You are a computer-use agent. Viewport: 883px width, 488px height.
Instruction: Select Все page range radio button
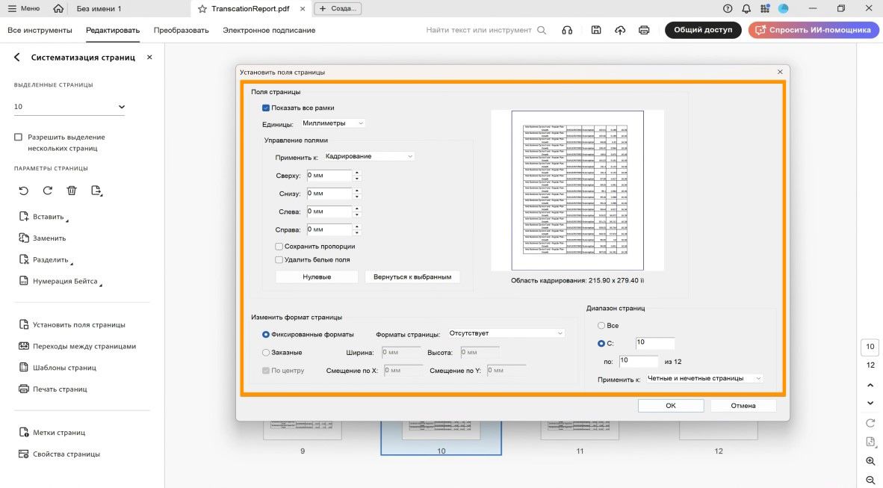[x=601, y=326]
